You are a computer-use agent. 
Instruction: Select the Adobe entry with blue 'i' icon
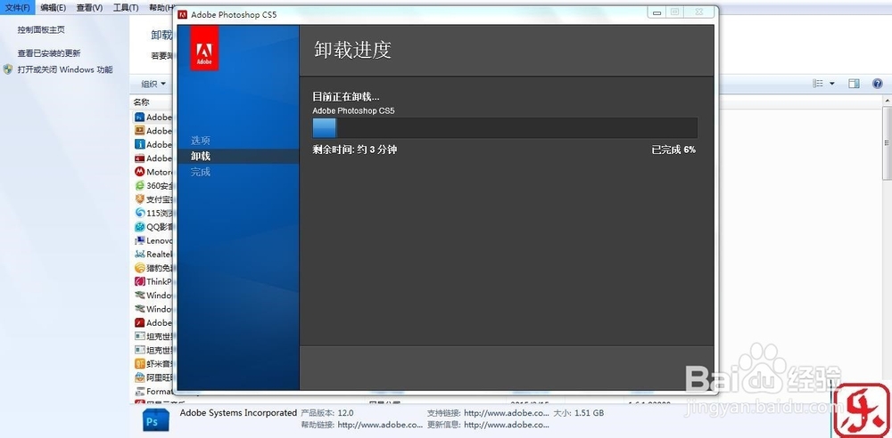point(139,144)
